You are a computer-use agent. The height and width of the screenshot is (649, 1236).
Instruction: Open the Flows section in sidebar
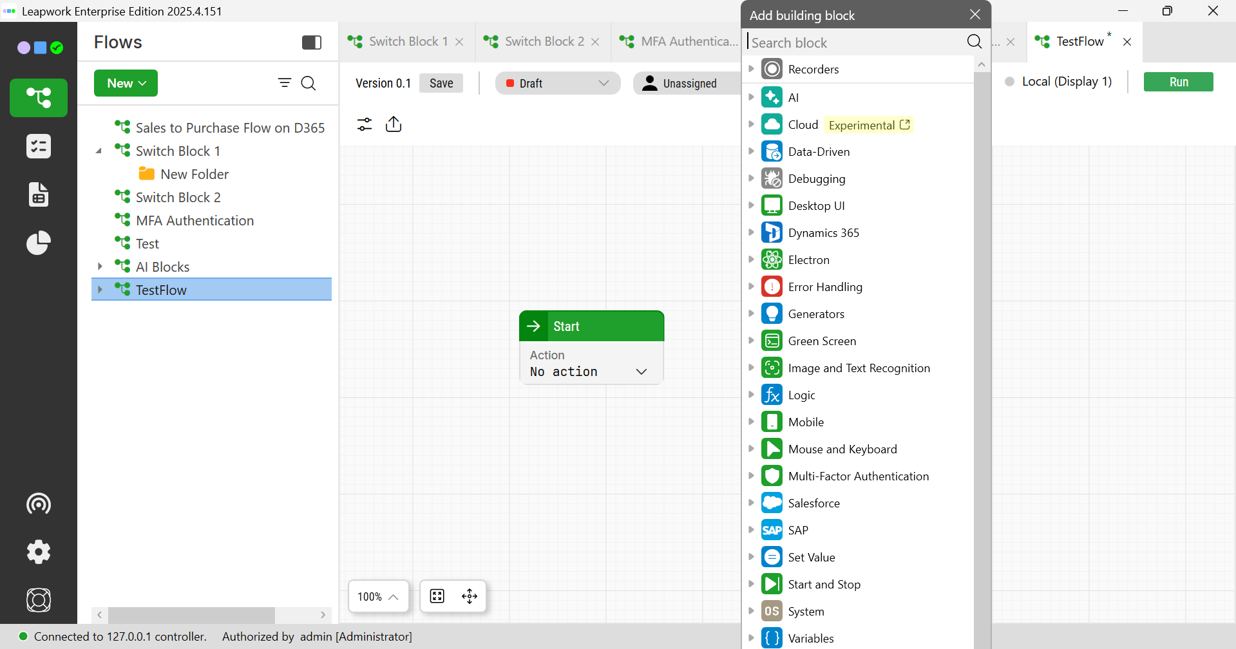39,98
